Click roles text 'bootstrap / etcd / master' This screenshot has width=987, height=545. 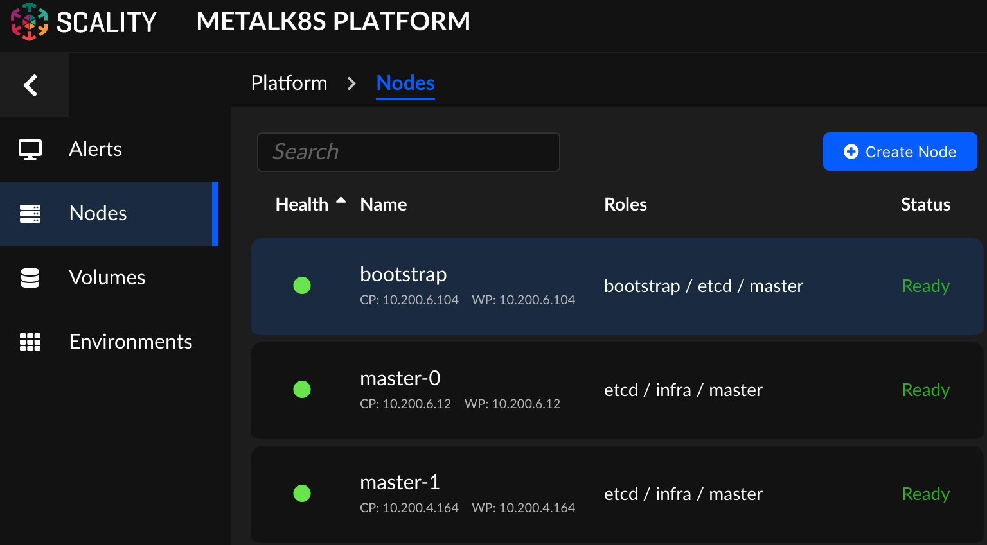(x=704, y=286)
